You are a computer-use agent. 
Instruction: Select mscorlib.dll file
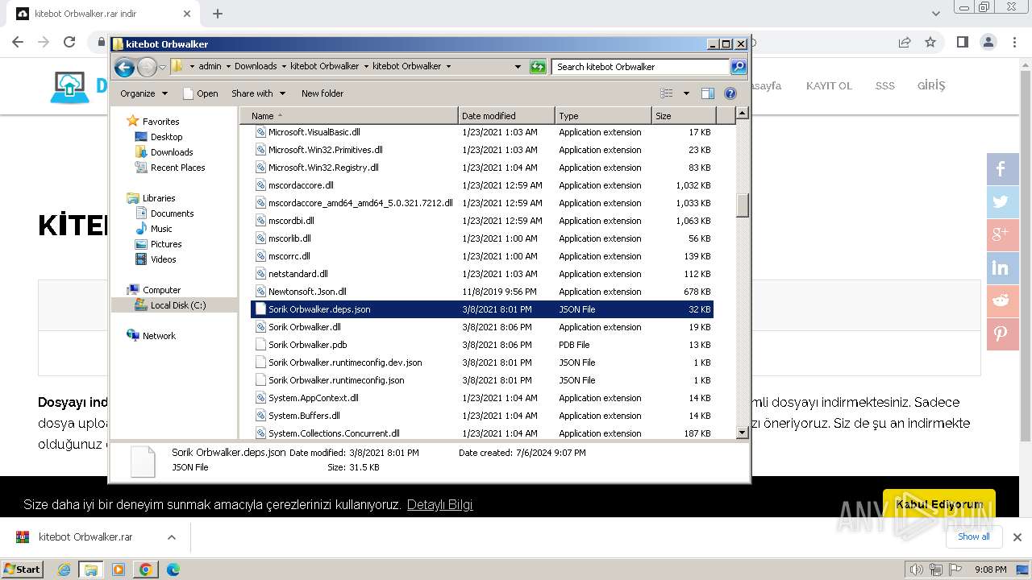(482, 238)
